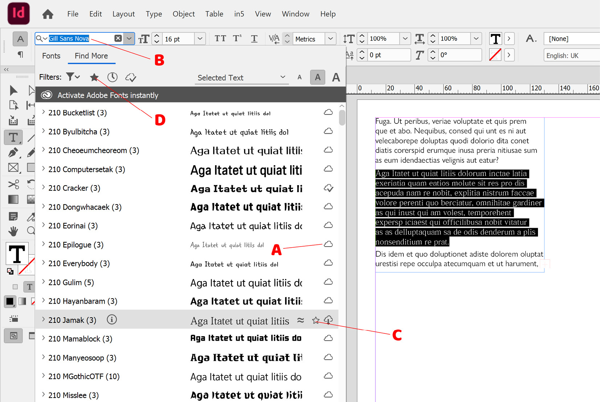Image resolution: width=600 pixels, height=402 pixels.
Task: Select the 210 Mamablock font
Action: coord(187,338)
